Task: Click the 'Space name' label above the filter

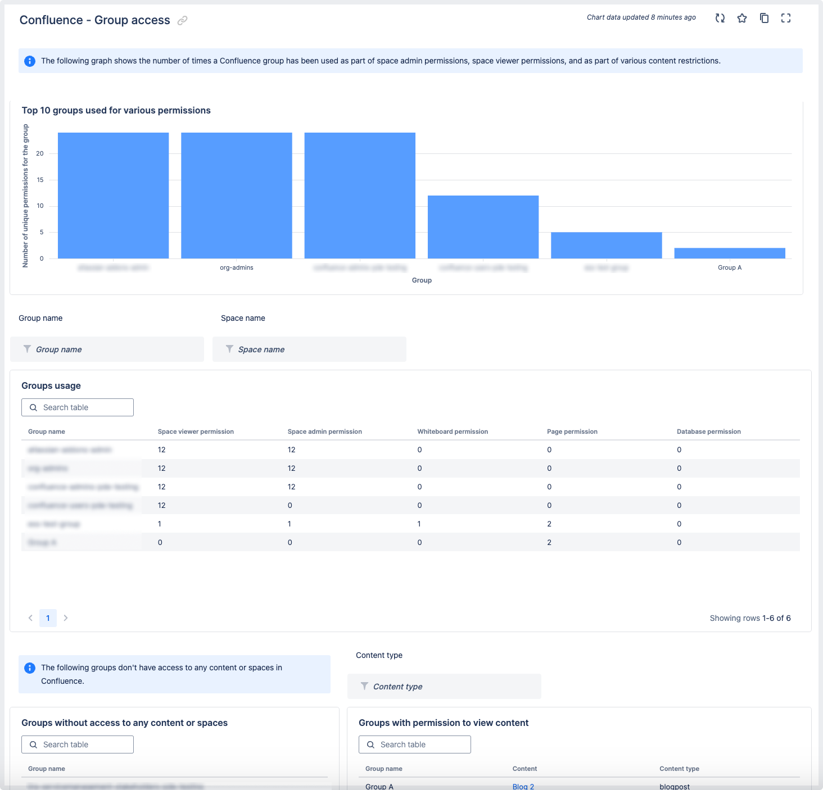Action: pyautogui.click(x=243, y=318)
